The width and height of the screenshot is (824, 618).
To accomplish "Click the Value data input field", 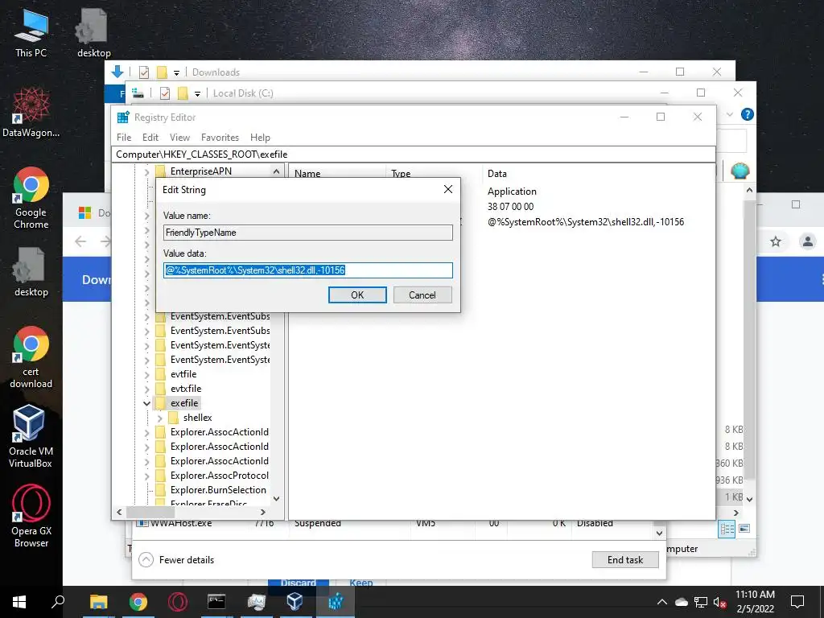I will point(308,270).
